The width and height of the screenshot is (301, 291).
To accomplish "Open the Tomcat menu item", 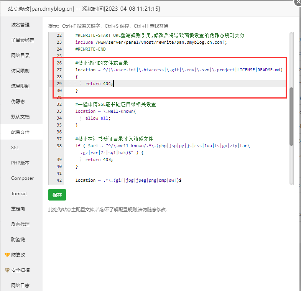I will [x=19, y=194].
